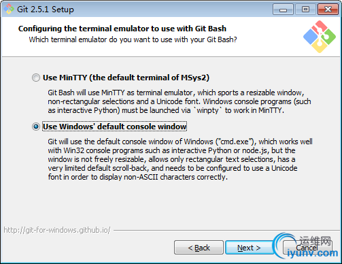Cancel the Git installation

[307, 248]
